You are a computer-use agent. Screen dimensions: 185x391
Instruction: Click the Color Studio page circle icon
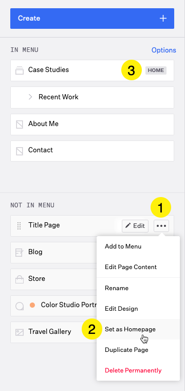coord(20,306)
